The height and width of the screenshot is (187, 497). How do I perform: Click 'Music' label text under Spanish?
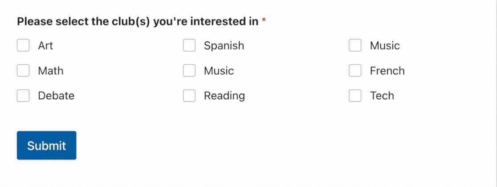[x=219, y=71]
